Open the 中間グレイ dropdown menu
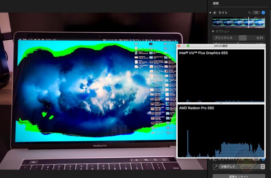The height and width of the screenshot is (178, 271). (x=242, y=167)
